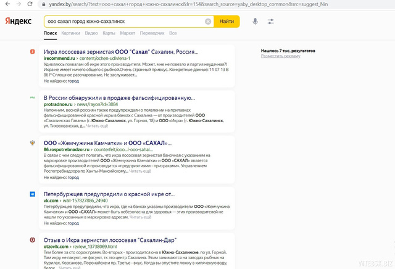Open the 86.rospotrebnadzor.ru site link
This screenshot has width=395, height=269.
[x=67, y=149]
